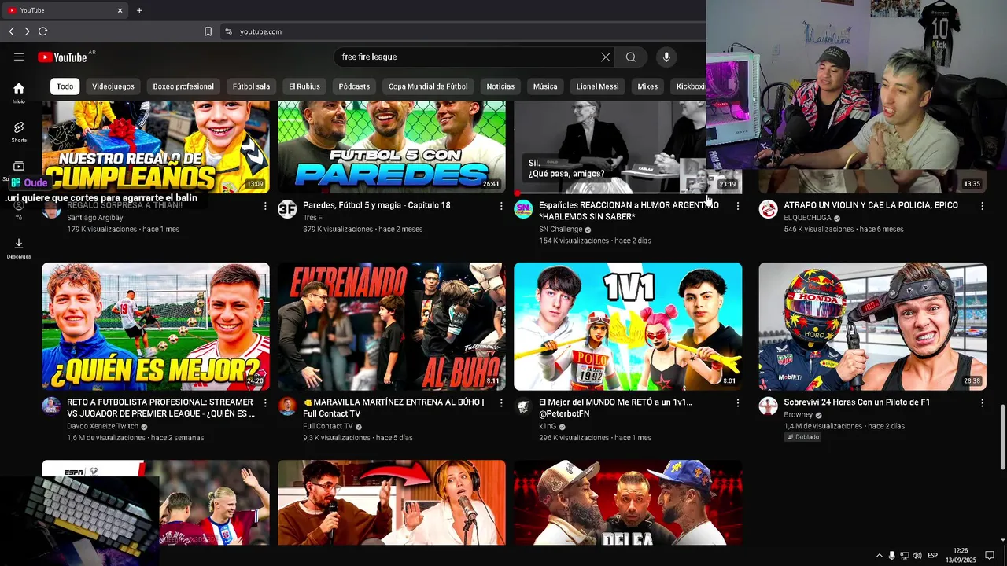This screenshot has height=566, width=1007.
Task: Open the F1 pilot video thumbnail
Action: (872, 326)
